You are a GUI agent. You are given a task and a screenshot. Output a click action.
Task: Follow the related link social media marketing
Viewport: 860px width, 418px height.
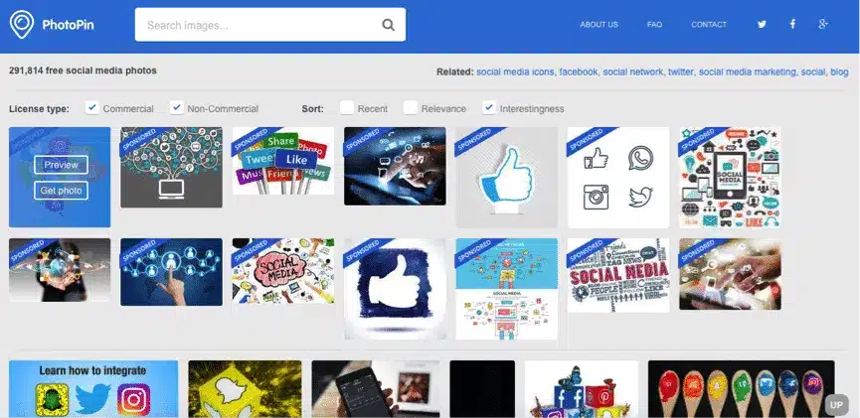tap(747, 71)
